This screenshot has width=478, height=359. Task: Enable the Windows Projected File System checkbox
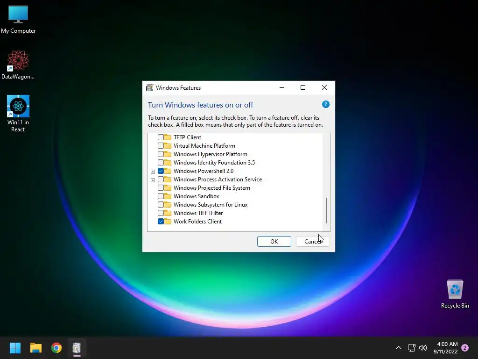click(161, 188)
